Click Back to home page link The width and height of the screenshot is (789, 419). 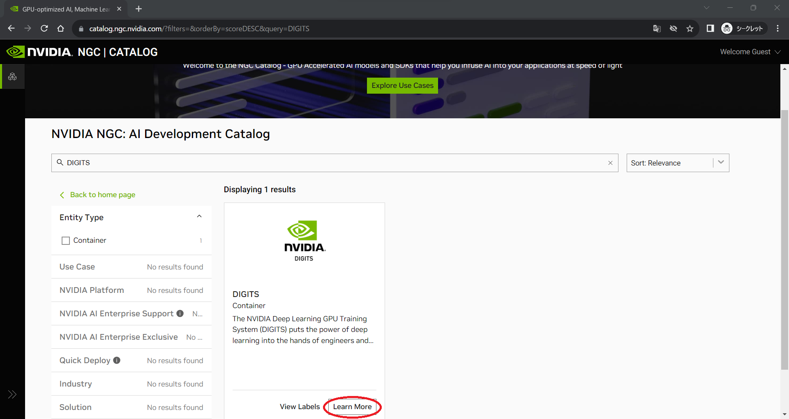[x=98, y=195]
